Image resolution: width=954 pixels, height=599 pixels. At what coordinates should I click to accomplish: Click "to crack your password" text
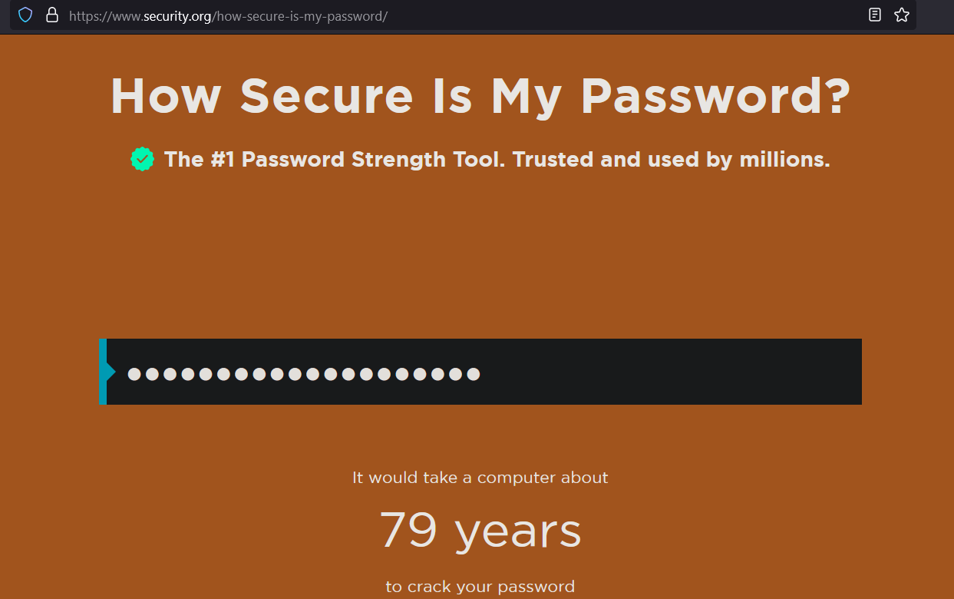click(x=480, y=587)
